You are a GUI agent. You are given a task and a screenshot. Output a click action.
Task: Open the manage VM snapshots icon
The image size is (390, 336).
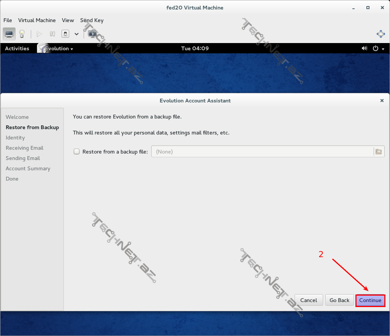pos(92,34)
